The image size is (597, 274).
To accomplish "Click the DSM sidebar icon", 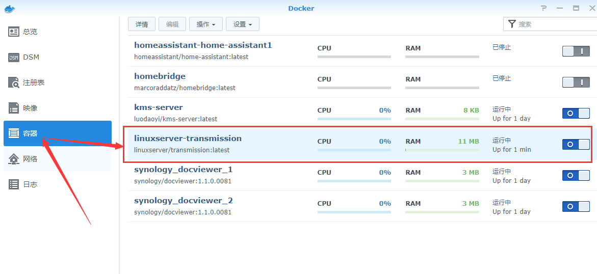I will pyautogui.click(x=14, y=58).
